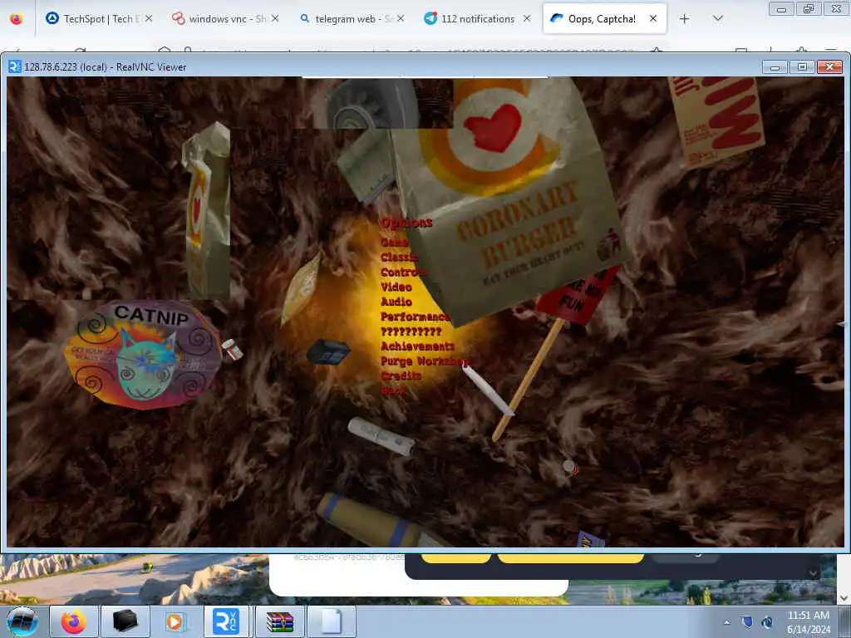Minimize the Firefox browser window

[x=781, y=9]
